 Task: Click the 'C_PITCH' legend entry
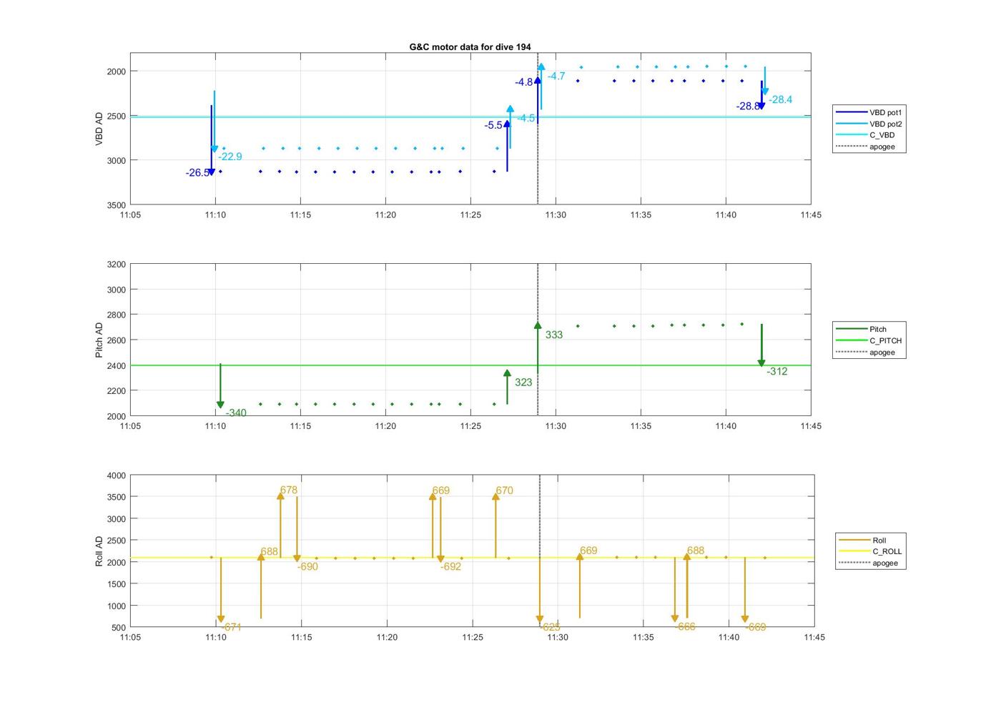[869, 340]
